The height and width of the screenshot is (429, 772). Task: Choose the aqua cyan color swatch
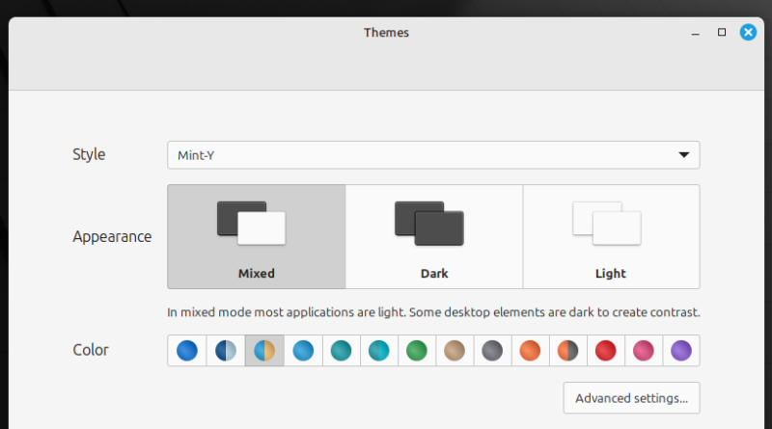point(379,351)
